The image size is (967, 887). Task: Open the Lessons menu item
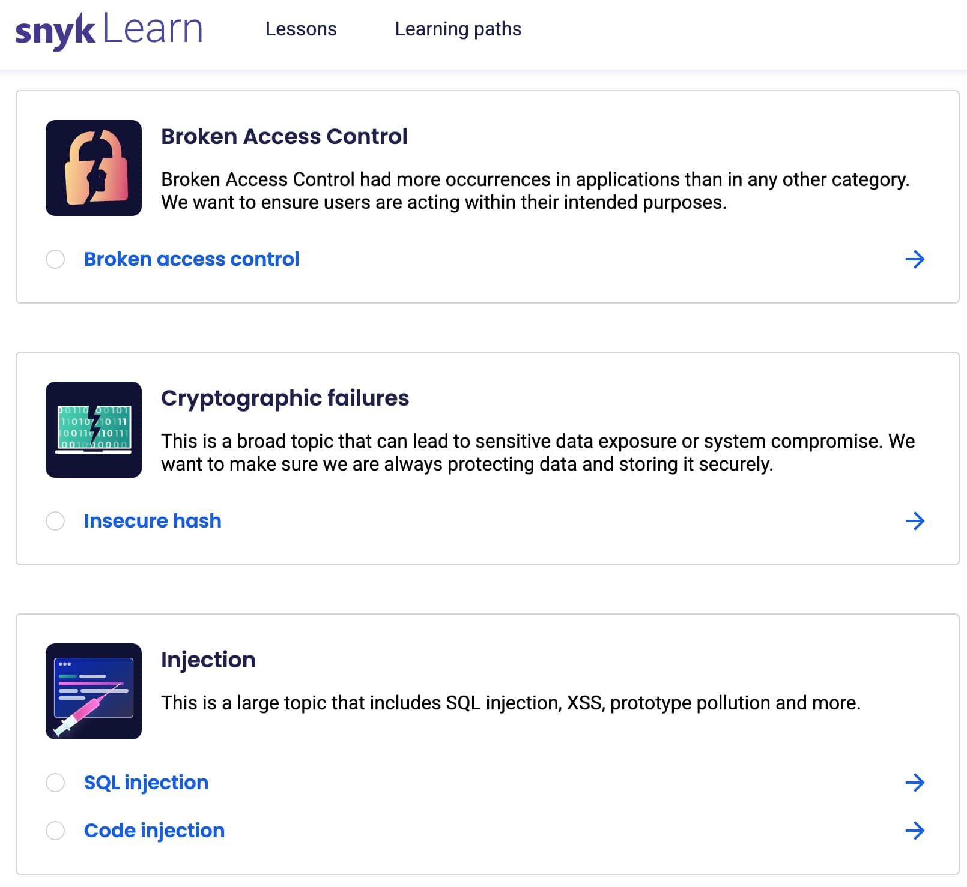[301, 29]
